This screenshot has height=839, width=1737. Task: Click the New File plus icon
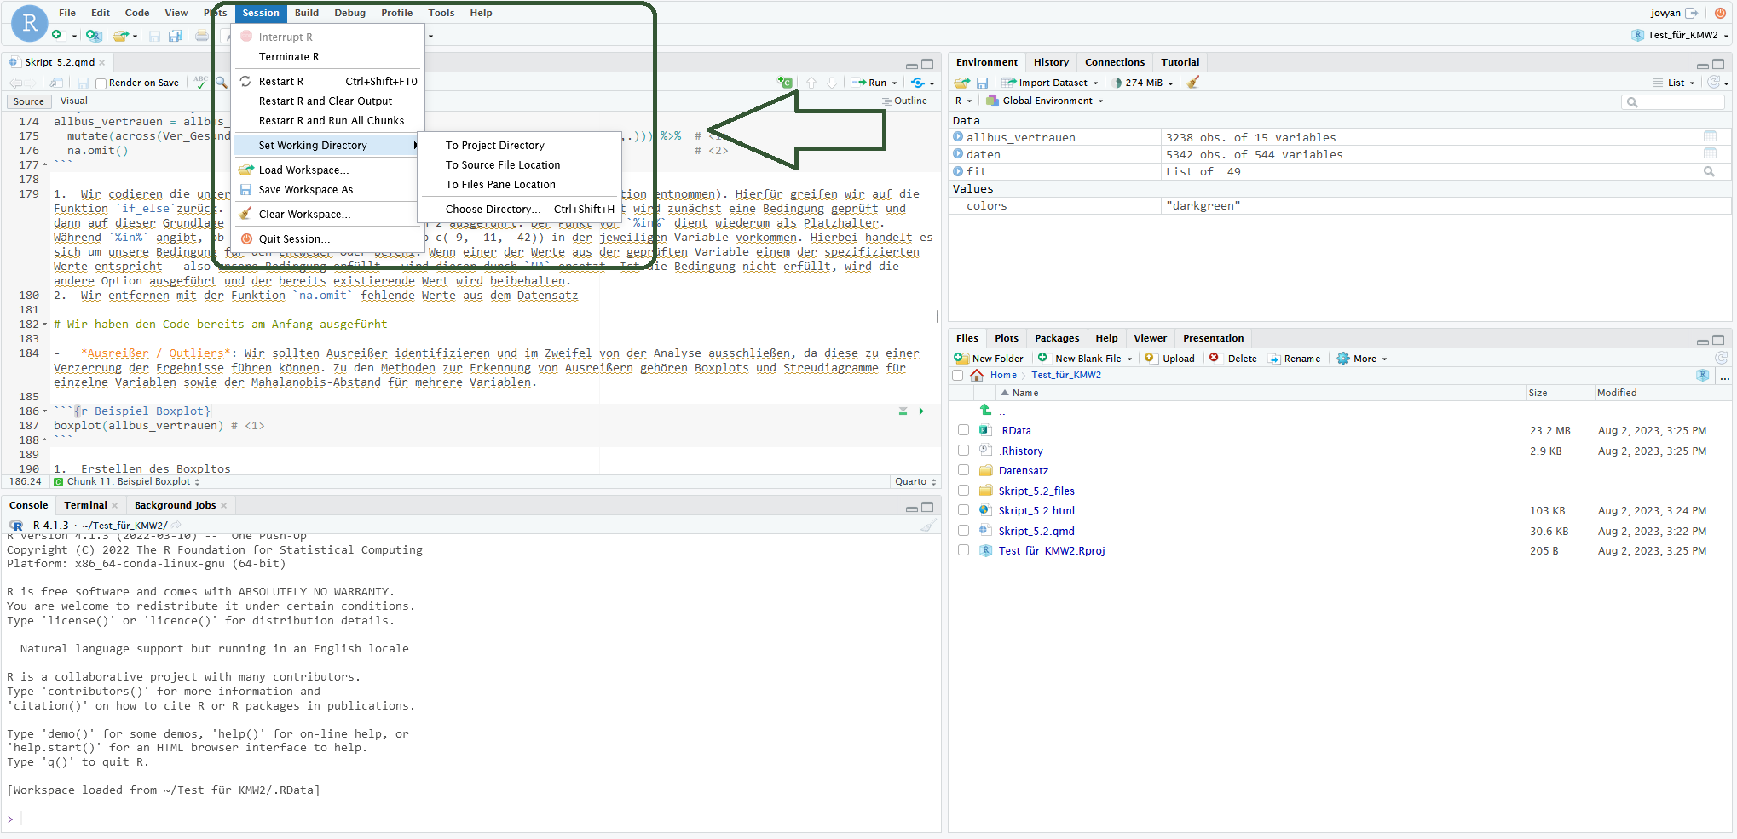point(57,35)
